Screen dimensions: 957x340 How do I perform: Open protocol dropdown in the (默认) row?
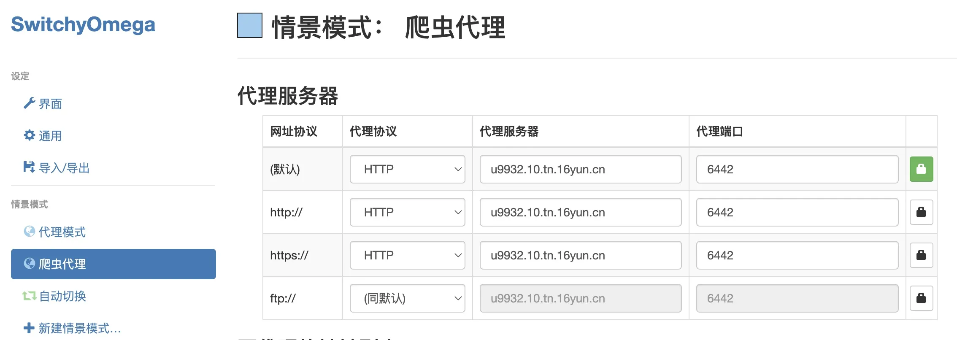[408, 169]
